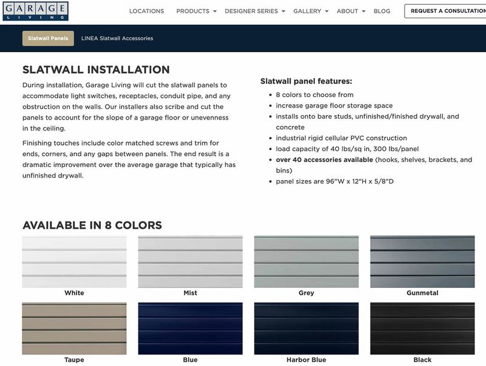
Task: Click 'increase garage floor storage space' bullet
Action: click(x=334, y=106)
